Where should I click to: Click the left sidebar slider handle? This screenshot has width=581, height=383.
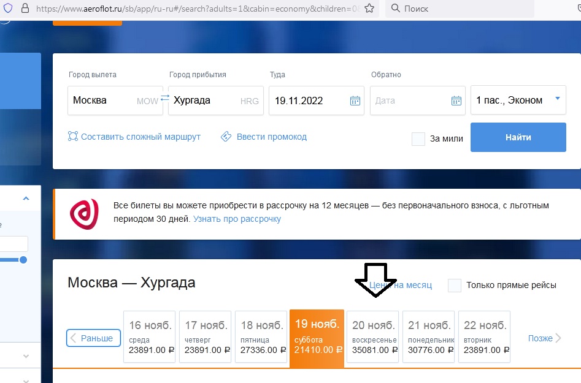coord(23,260)
